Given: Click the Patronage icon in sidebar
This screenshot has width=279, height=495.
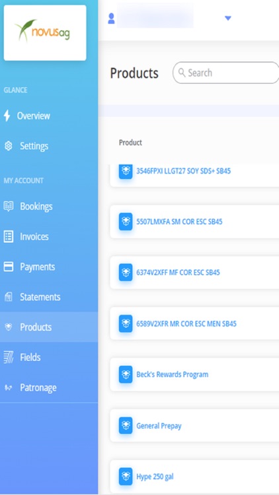Looking at the screenshot, I should point(8,387).
